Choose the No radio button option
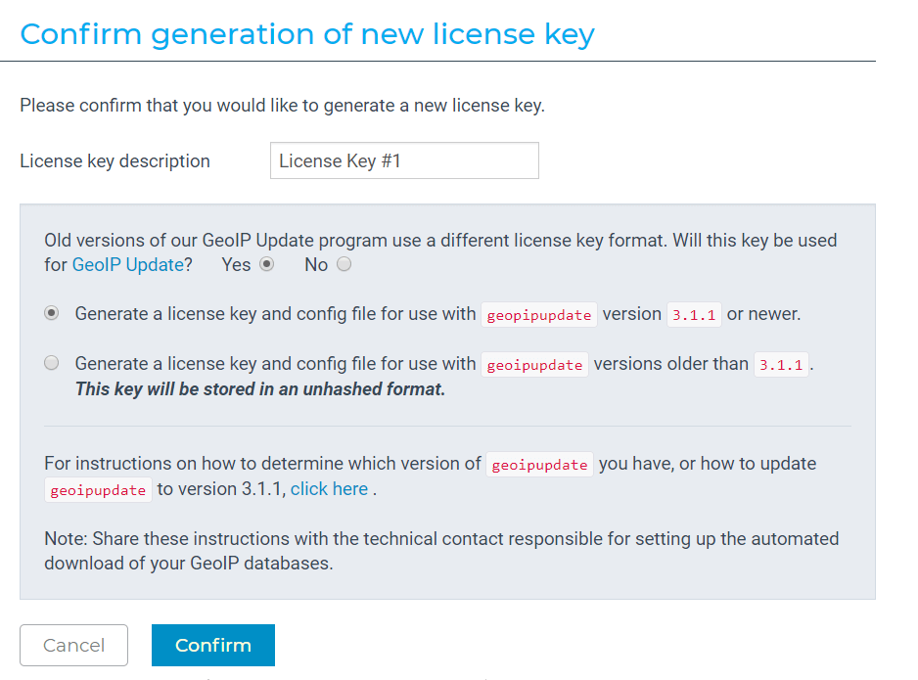Viewport: 918px width, 680px height. [x=344, y=264]
